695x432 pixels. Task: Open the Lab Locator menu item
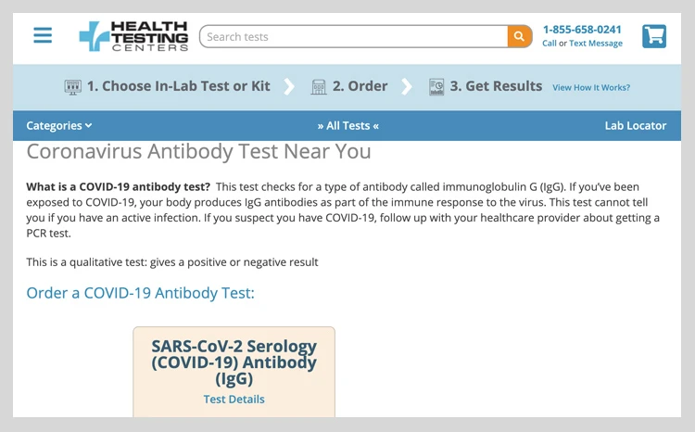click(x=635, y=126)
